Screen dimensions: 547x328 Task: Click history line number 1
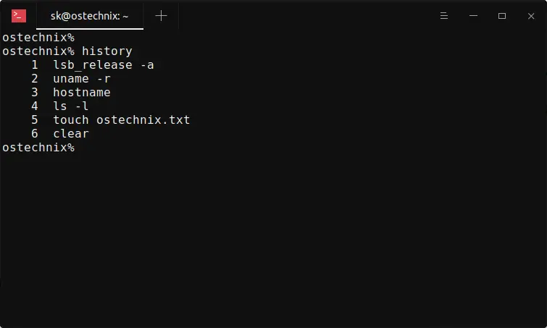pos(35,65)
